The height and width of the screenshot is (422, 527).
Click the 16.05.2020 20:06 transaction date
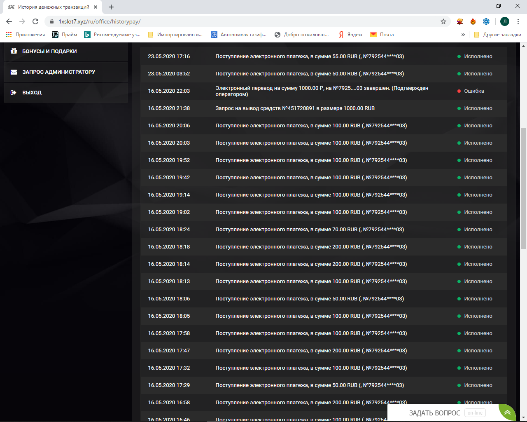click(169, 126)
